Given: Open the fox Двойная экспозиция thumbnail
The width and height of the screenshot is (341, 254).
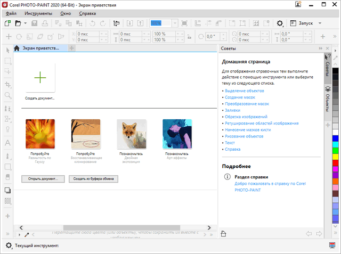Looking at the screenshot, I should [x=131, y=133].
